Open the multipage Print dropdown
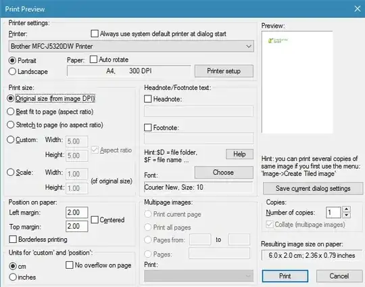Image resolution: width=365 pixels, height=287 pixels. click(x=199, y=276)
